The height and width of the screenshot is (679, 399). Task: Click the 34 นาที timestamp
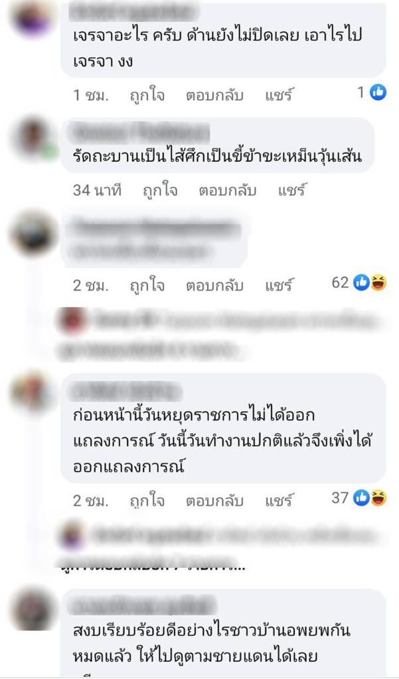(x=97, y=190)
